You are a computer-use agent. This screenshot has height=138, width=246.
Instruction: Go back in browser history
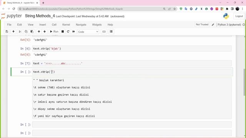pos(3,9)
